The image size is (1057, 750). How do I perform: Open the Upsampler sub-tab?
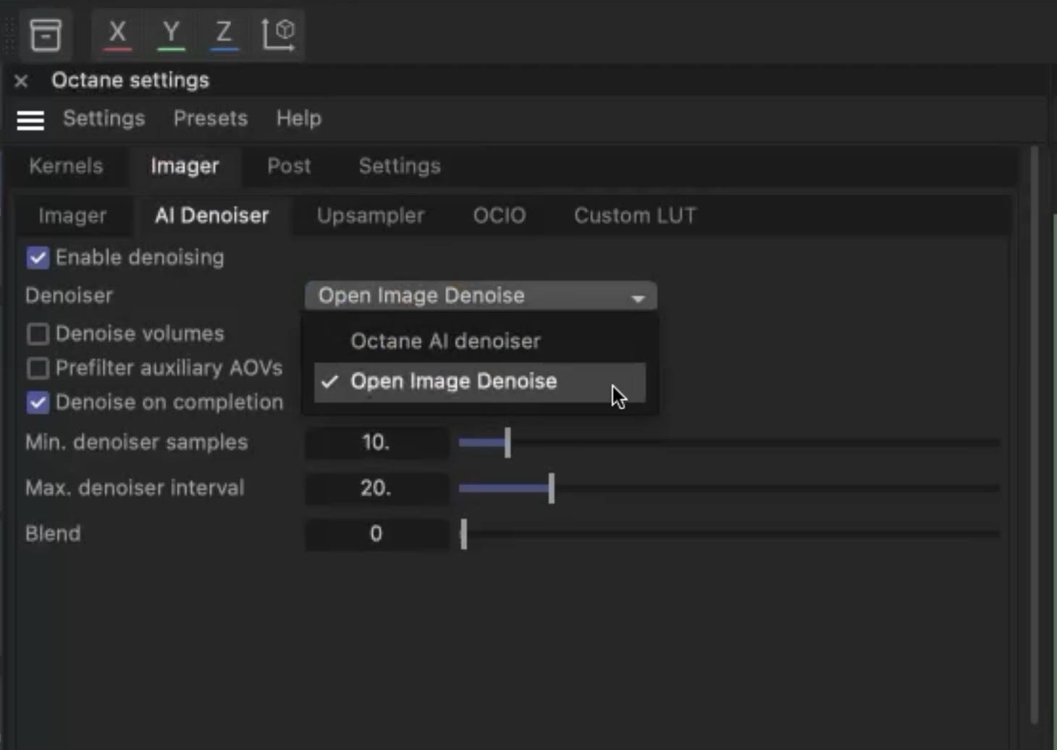370,216
